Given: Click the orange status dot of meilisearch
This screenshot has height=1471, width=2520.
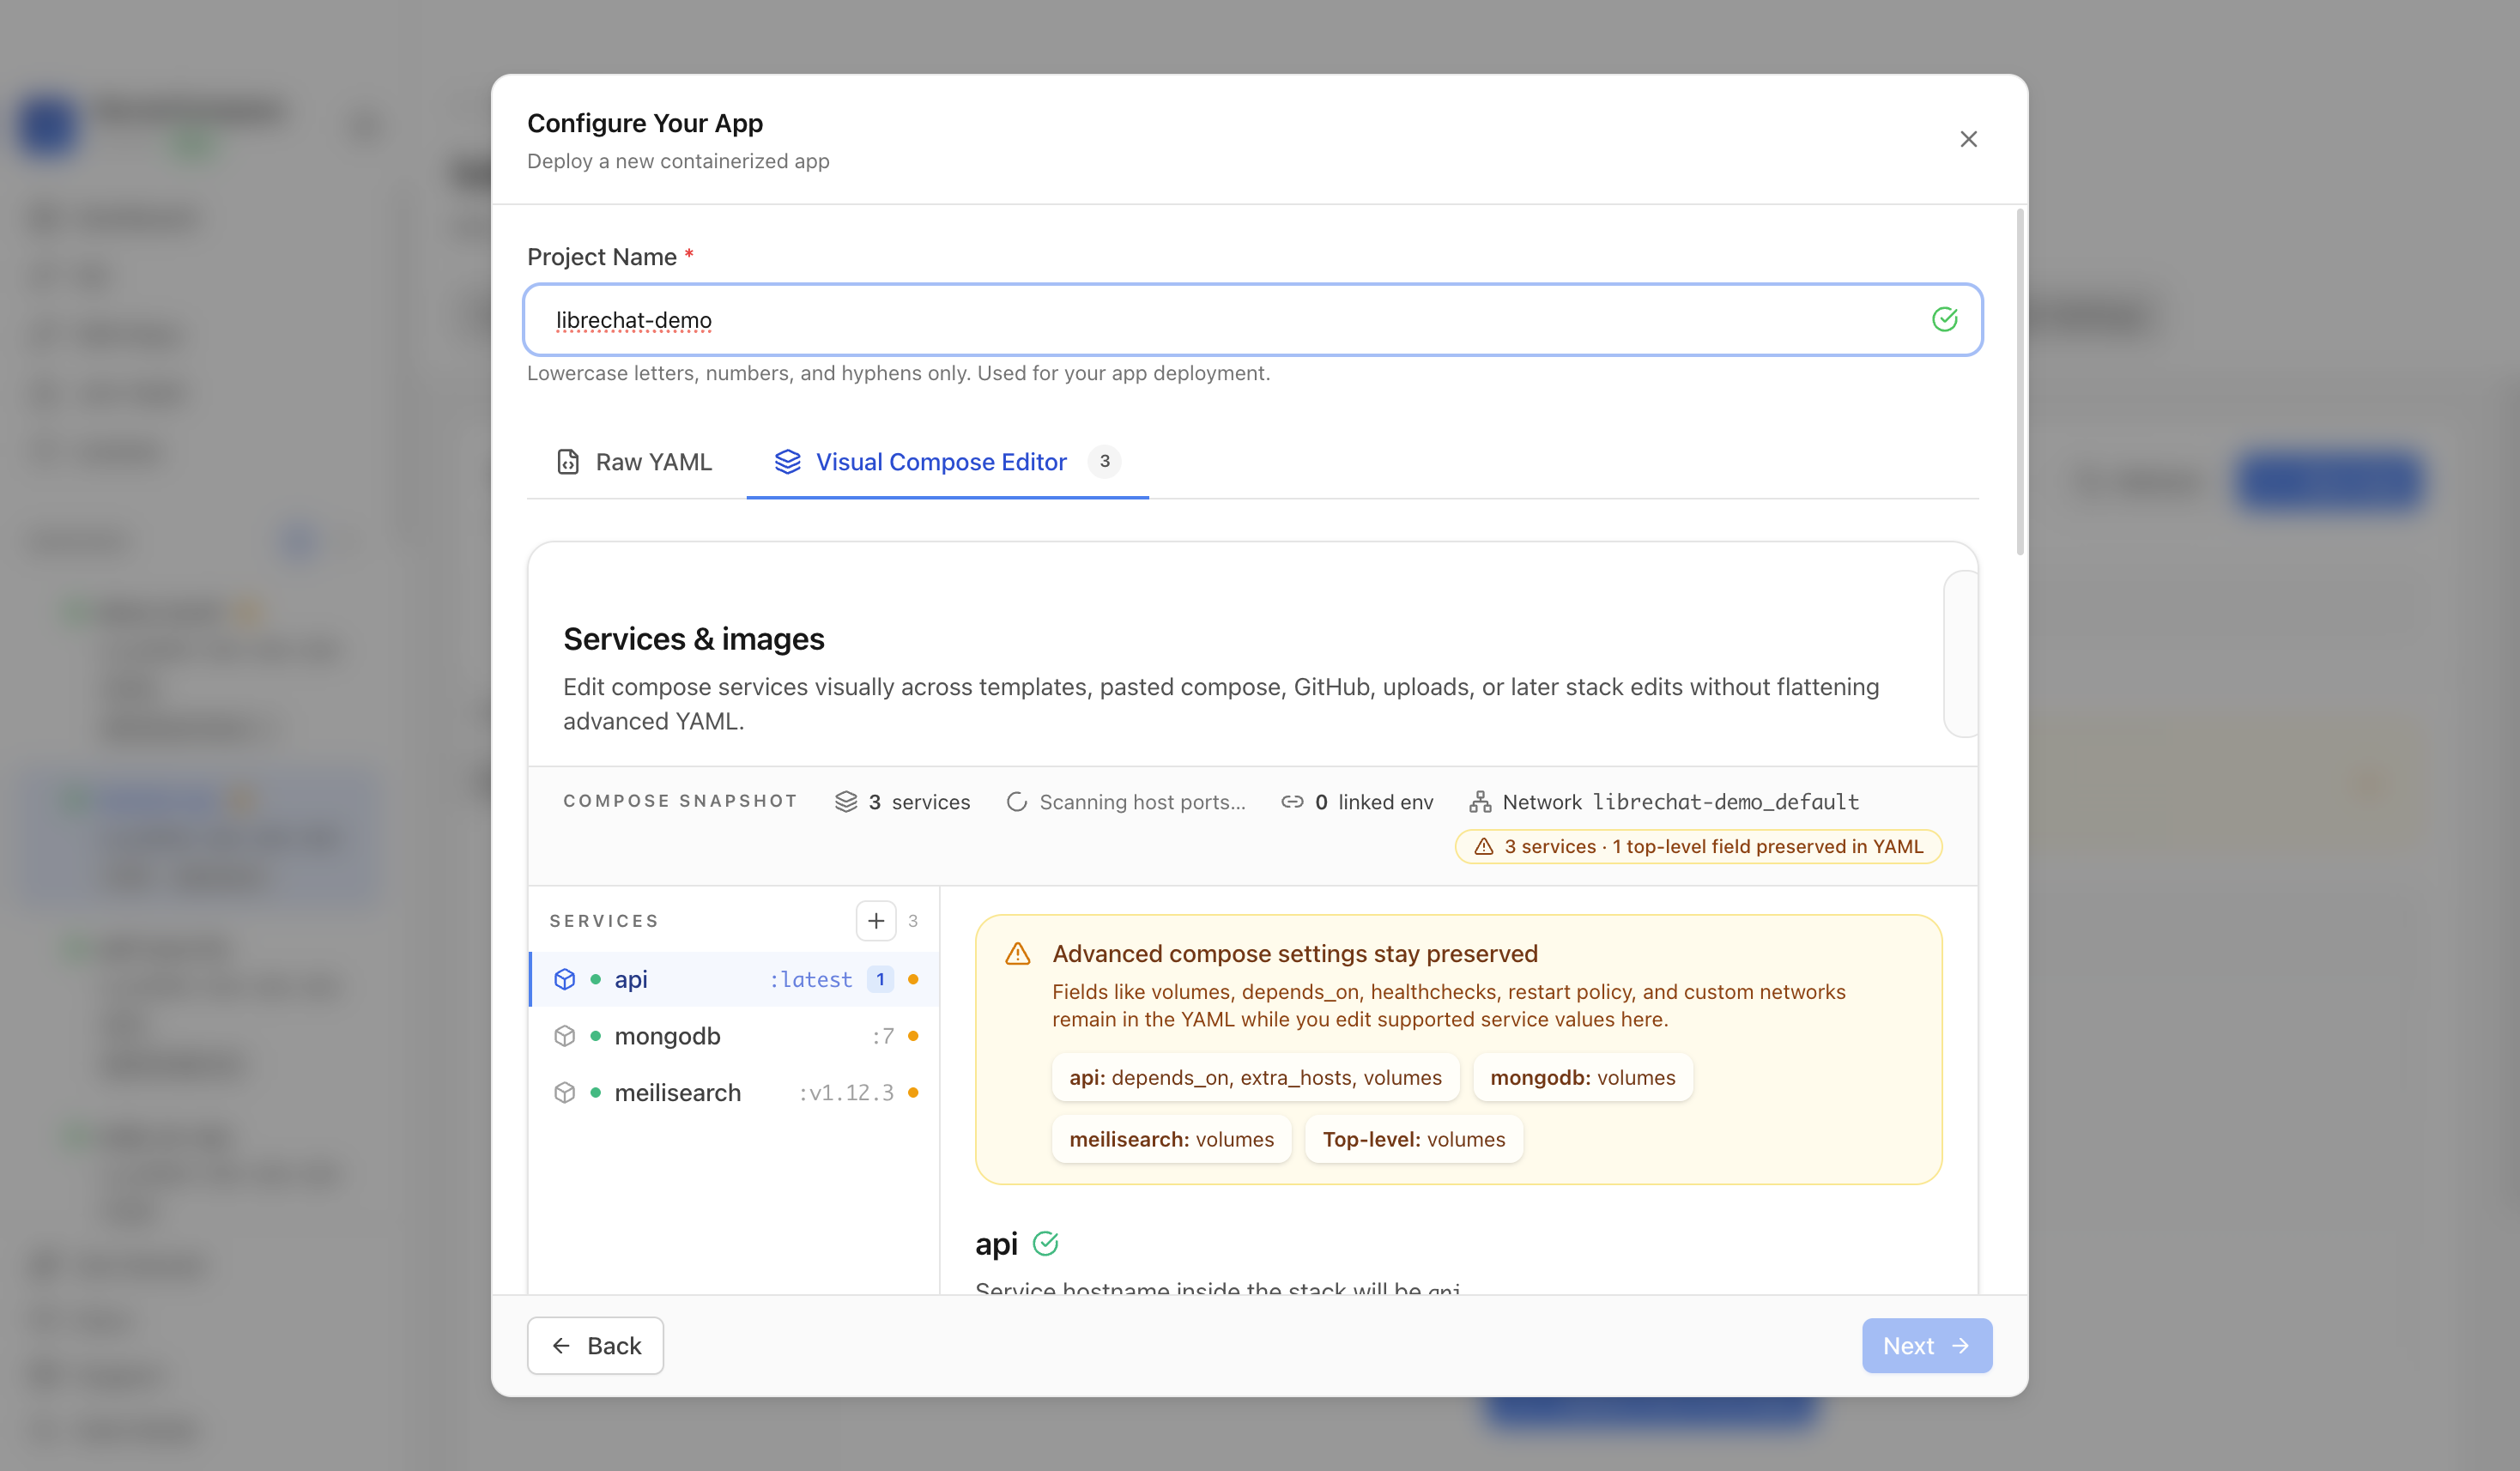Looking at the screenshot, I should point(912,1093).
